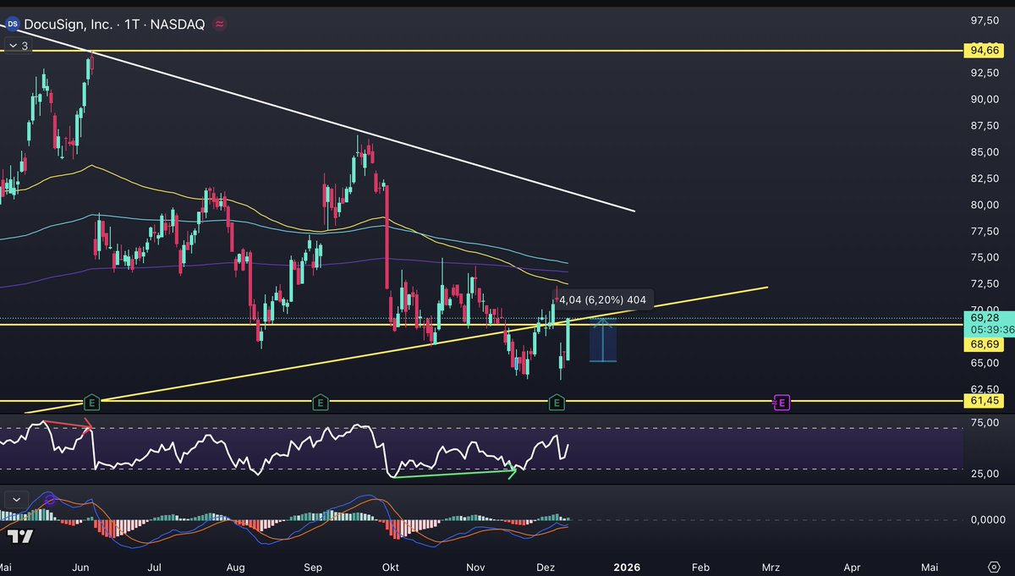The image size is (1015, 576).
Task: Click the 2026 label on time axis
Action: 627,566
